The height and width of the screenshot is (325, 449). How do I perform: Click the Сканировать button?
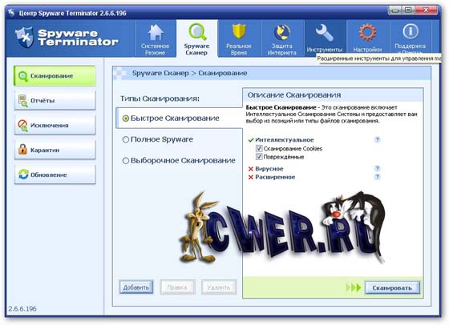tap(392, 288)
